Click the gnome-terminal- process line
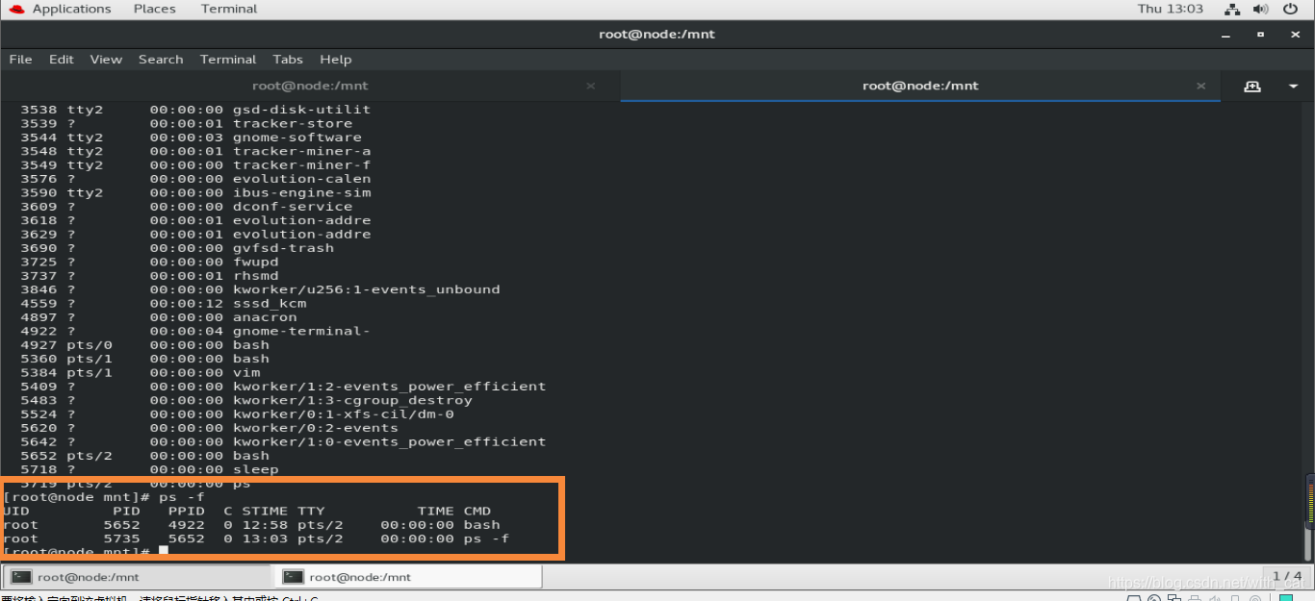This screenshot has height=601, width=1315. click(195, 331)
